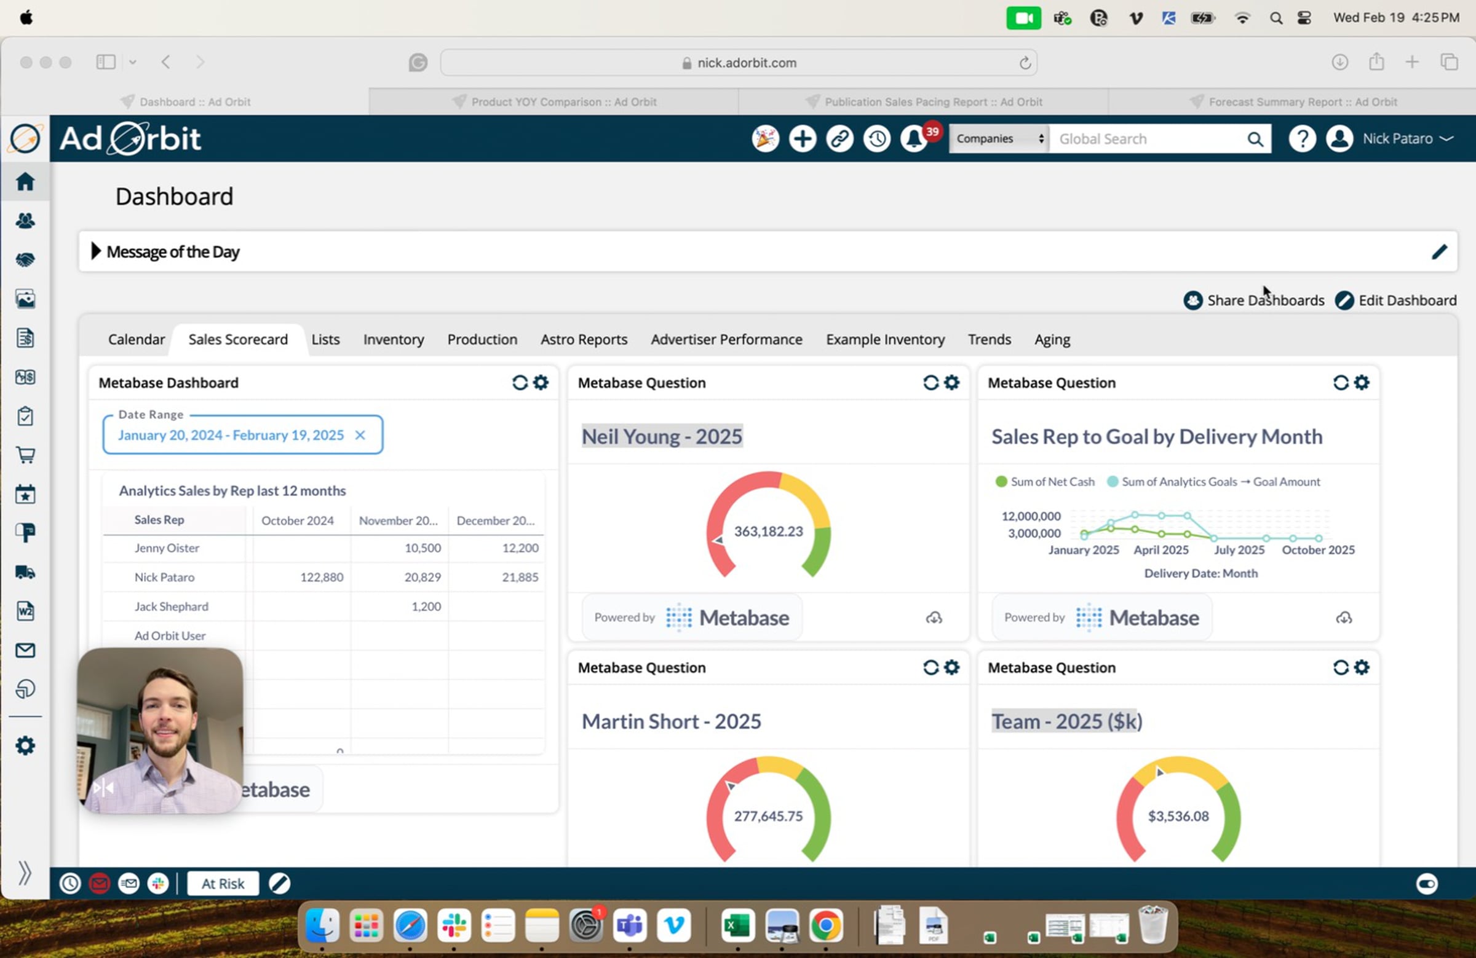The image size is (1476, 958).
Task: Open Slack from the Dock
Action: click(454, 926)
